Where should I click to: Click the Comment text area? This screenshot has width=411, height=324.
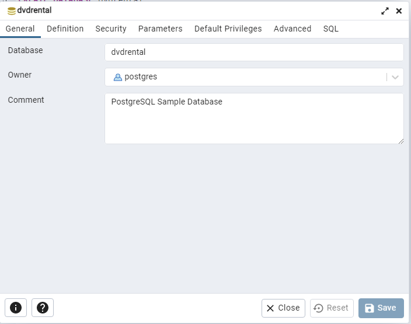254,119
